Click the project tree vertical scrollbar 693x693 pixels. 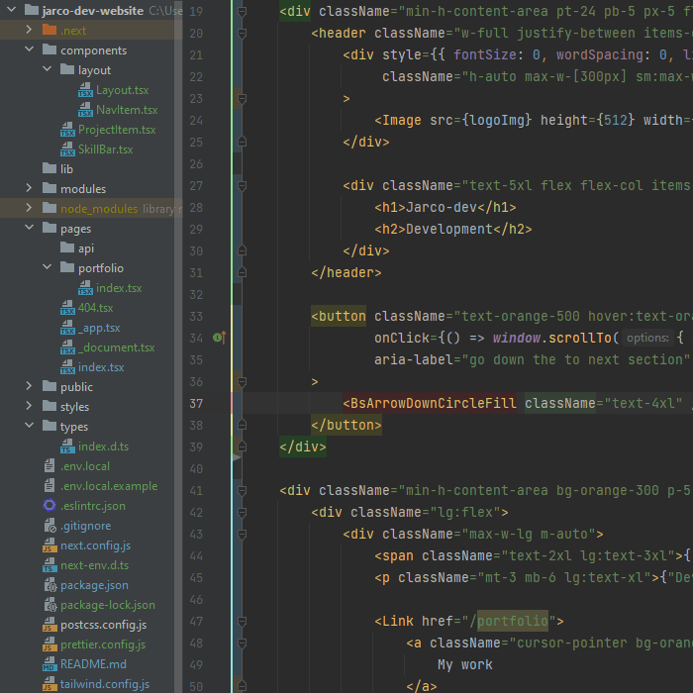pos(178,346)
